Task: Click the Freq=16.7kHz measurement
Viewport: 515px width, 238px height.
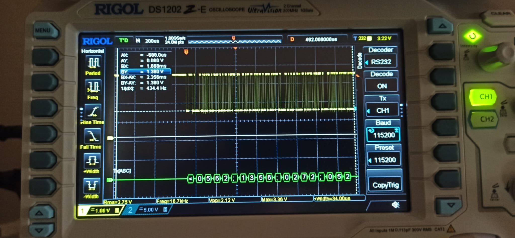Action: (172, 201)
